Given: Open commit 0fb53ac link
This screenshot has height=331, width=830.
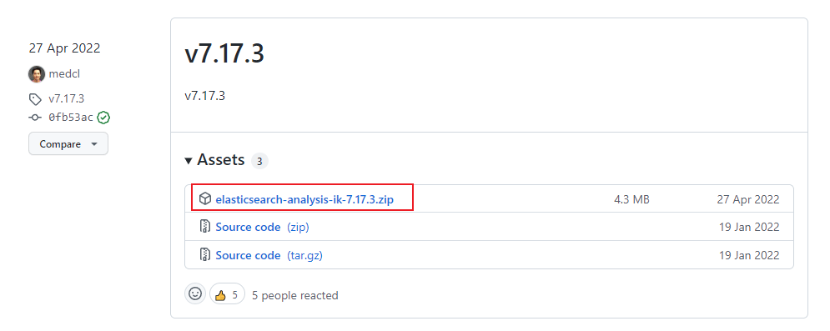Looking at the screenshot, I should pyautogui.click(x=70, y=118).
